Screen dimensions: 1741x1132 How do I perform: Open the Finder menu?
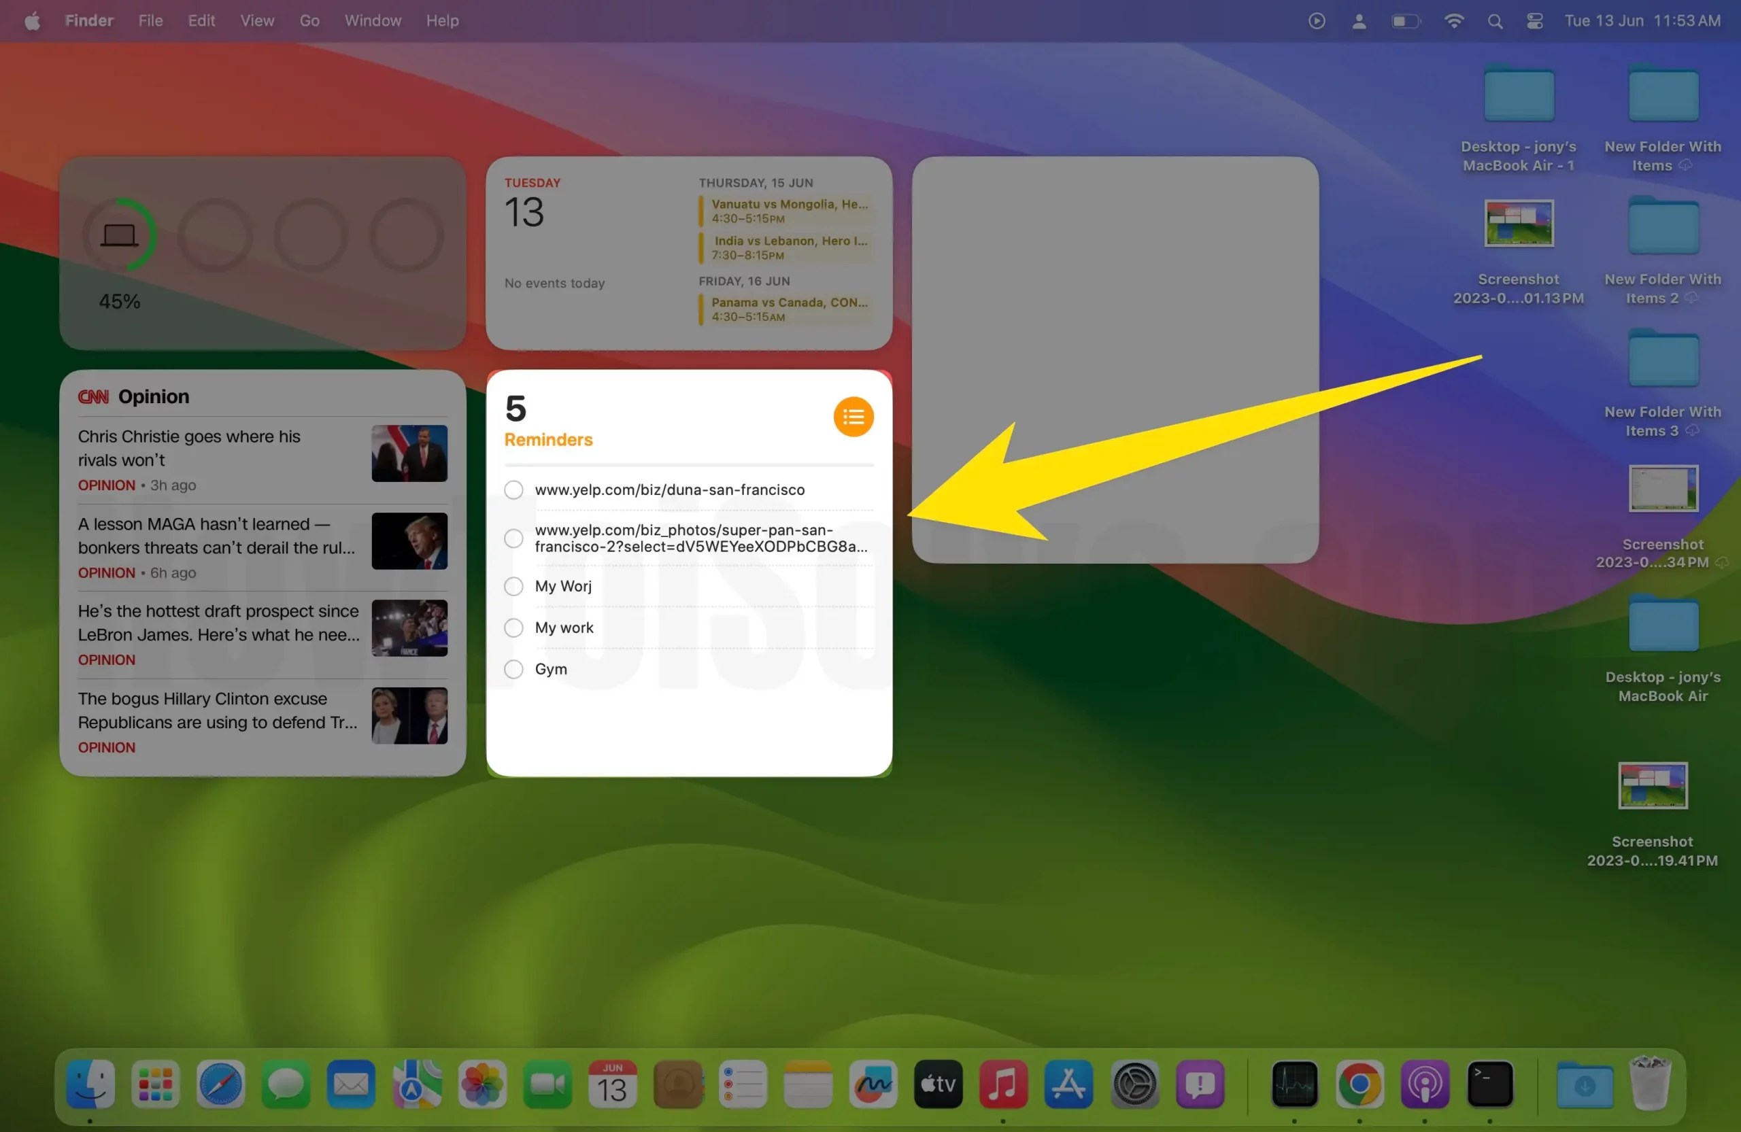[89, 20]
